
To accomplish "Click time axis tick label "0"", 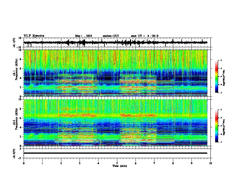I will tap(24, 163).
